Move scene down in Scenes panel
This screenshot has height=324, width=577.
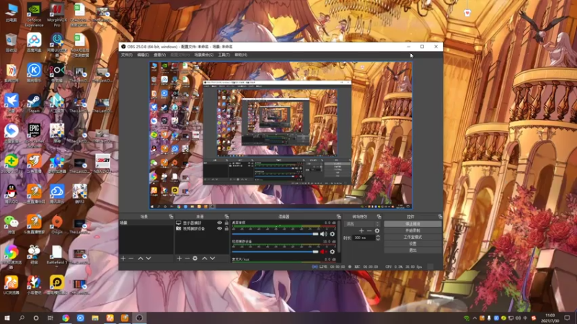pos(149,258)
